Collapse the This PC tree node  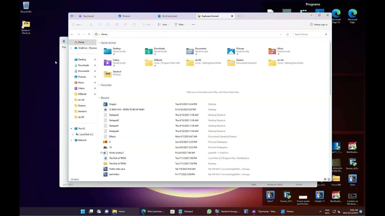71,129
